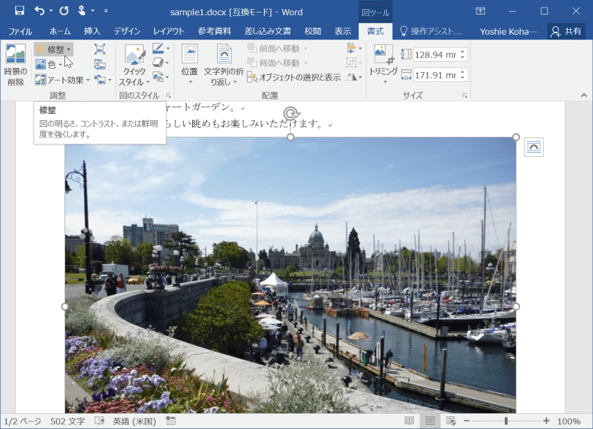Open サイズ group dialog launcher

[465, 95]
